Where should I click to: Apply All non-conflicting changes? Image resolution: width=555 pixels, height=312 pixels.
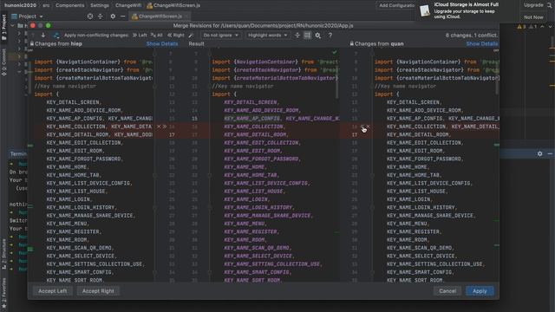click(157, 35)
